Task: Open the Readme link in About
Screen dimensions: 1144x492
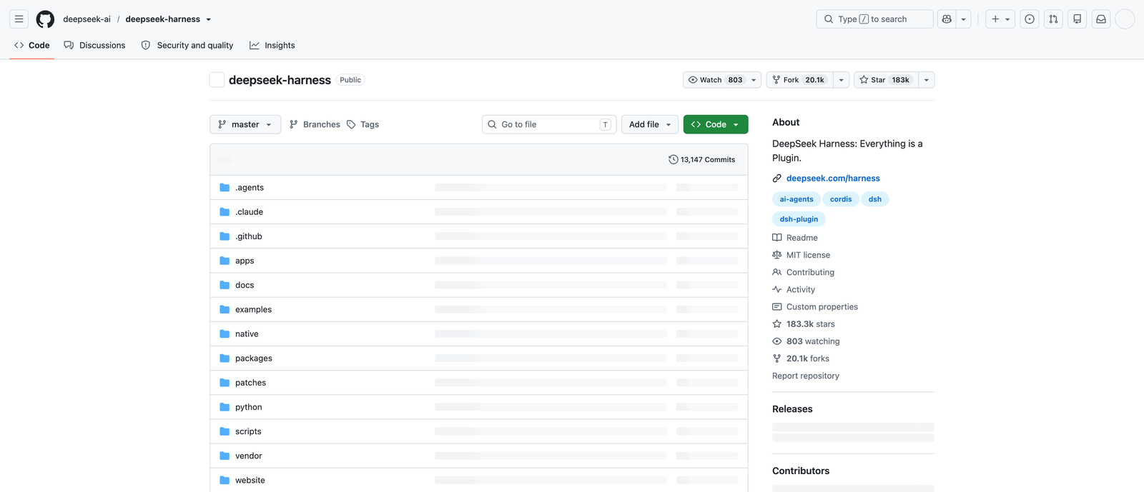Action: click(x=795, y=238)
